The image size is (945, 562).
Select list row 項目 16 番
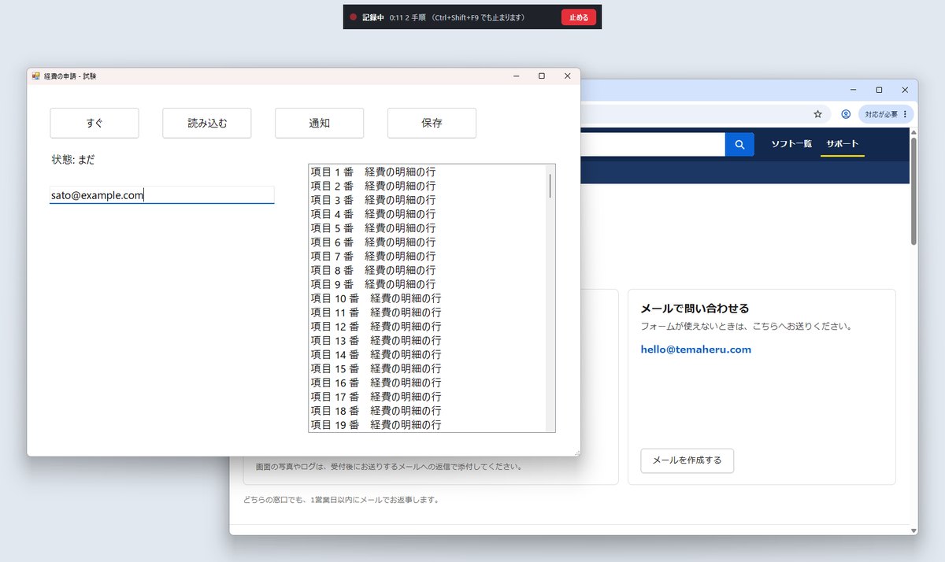coord(426,383)
